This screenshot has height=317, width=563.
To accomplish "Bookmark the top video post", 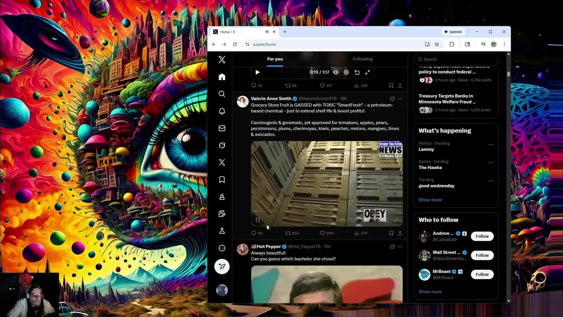I will (391, 85).
